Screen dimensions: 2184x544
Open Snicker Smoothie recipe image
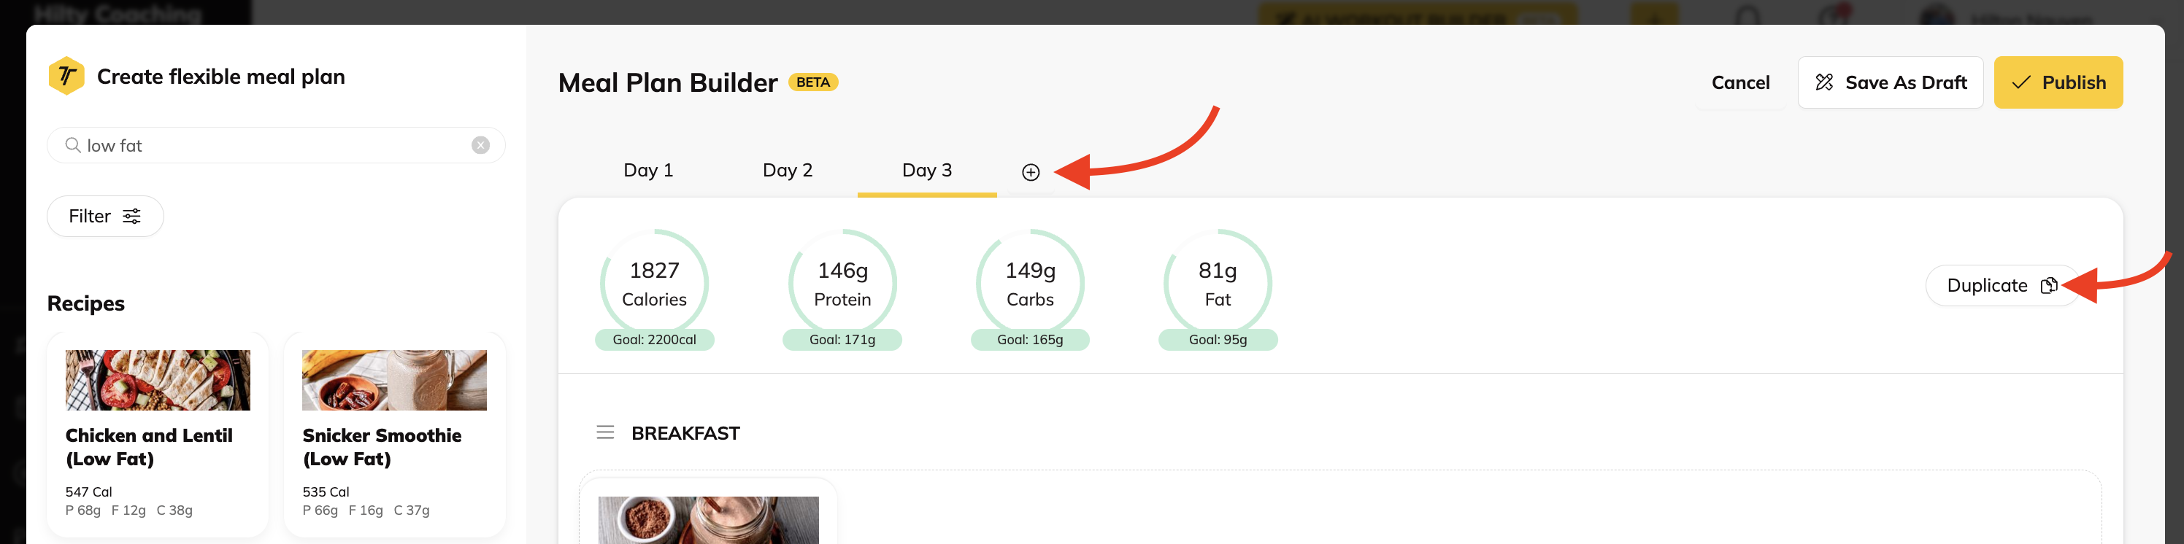394,380
